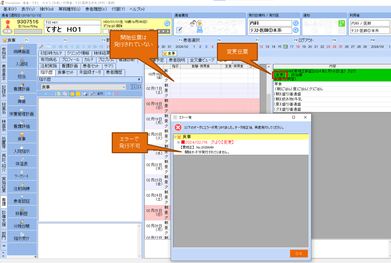Open the 注射病棟 sidebar item
This screenshot has height=263, width=391.
point(22,187)
